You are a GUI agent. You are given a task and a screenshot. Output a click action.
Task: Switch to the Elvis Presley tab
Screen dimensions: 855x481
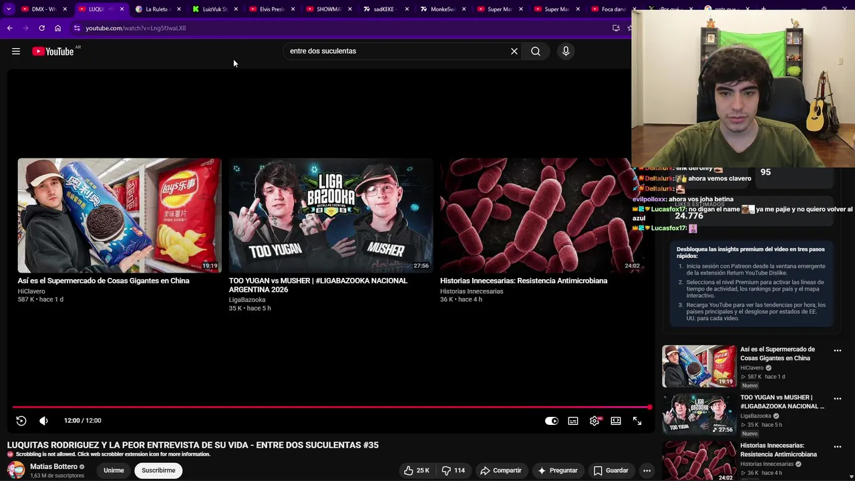pyautogui.click(x=271, y=9)
